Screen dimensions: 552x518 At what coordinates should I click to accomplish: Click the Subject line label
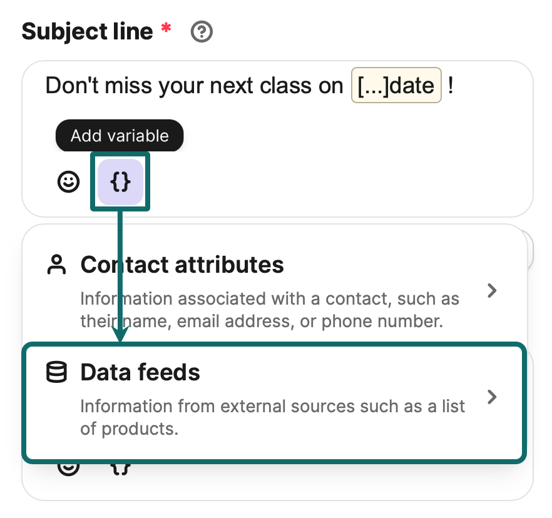pos(87,31)
